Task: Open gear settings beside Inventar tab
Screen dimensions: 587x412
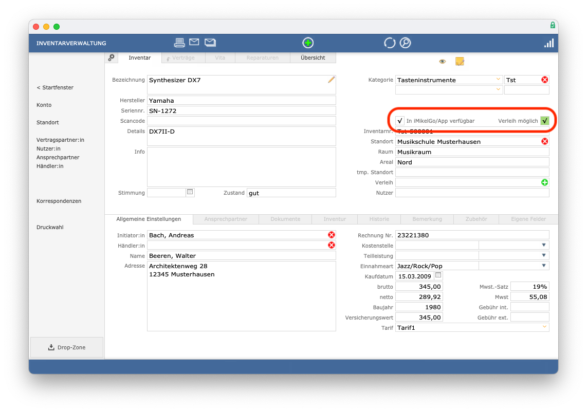Action: [x=111, y=58]
